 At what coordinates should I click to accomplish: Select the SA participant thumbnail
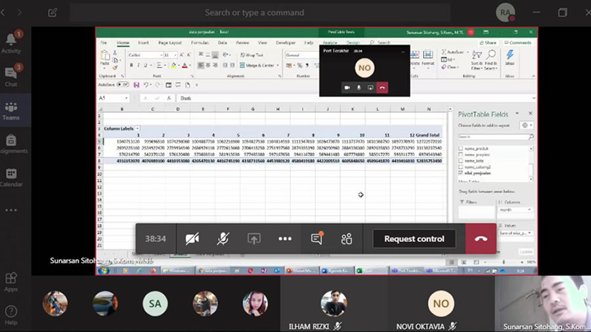tap(155, 304)
